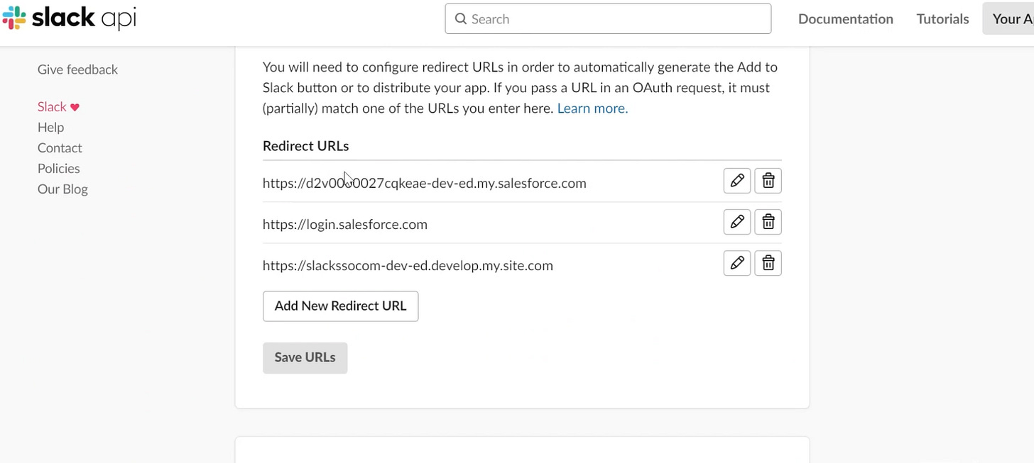
Task: Open the Documentation menu
Action: pos(846,19)
